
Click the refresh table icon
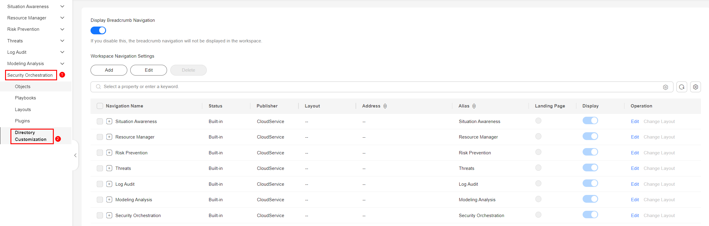(x=682, y=87)
